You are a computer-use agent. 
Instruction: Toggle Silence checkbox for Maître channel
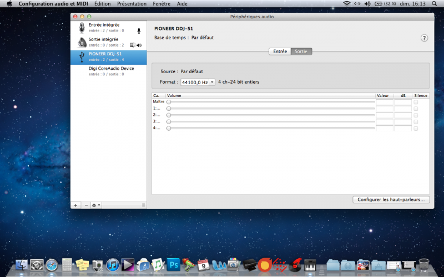click(x=416, y=102)
